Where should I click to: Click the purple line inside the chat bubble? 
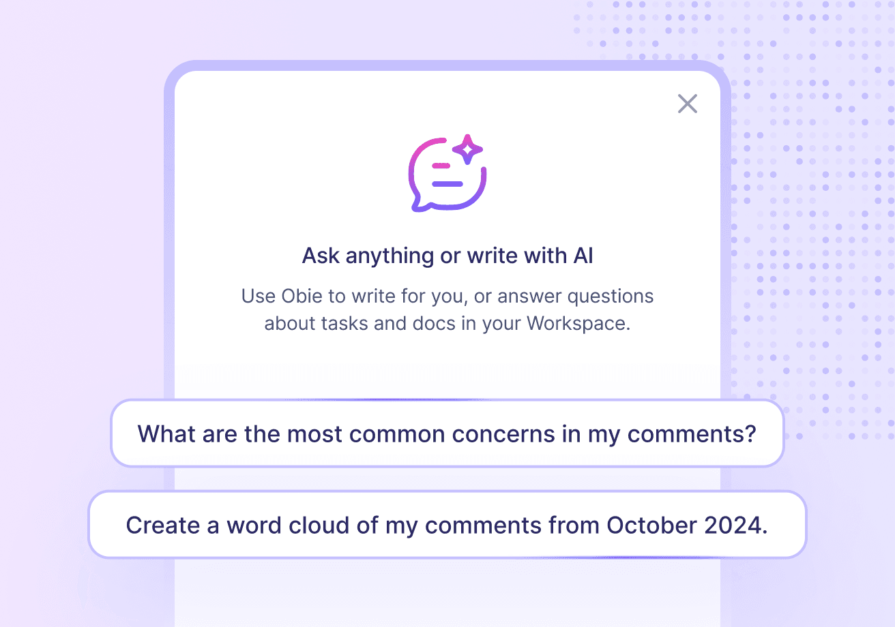[x=447, y=183]
